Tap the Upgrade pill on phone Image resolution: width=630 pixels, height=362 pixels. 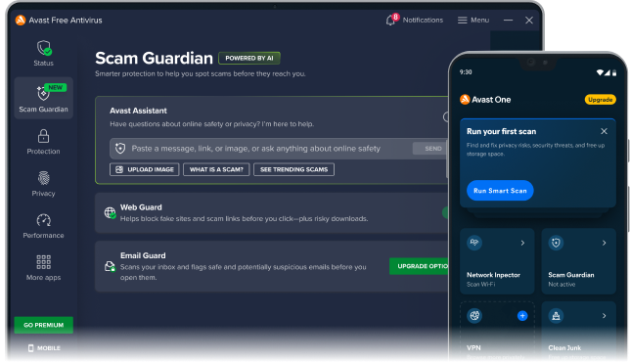600,100
